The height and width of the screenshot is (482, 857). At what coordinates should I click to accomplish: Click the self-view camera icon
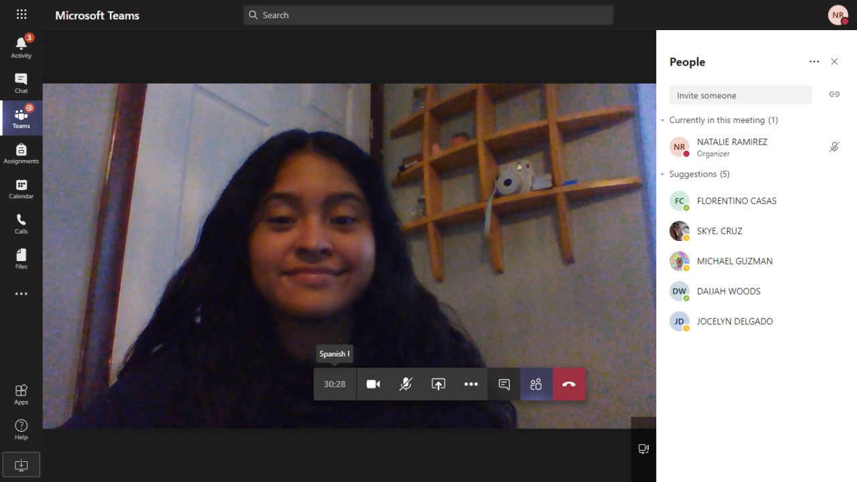[x=643, y=449]
